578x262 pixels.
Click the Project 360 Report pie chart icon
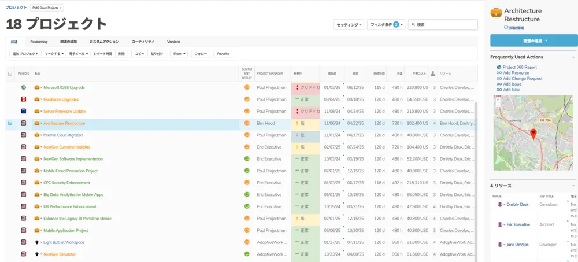[x=499, y=67]
